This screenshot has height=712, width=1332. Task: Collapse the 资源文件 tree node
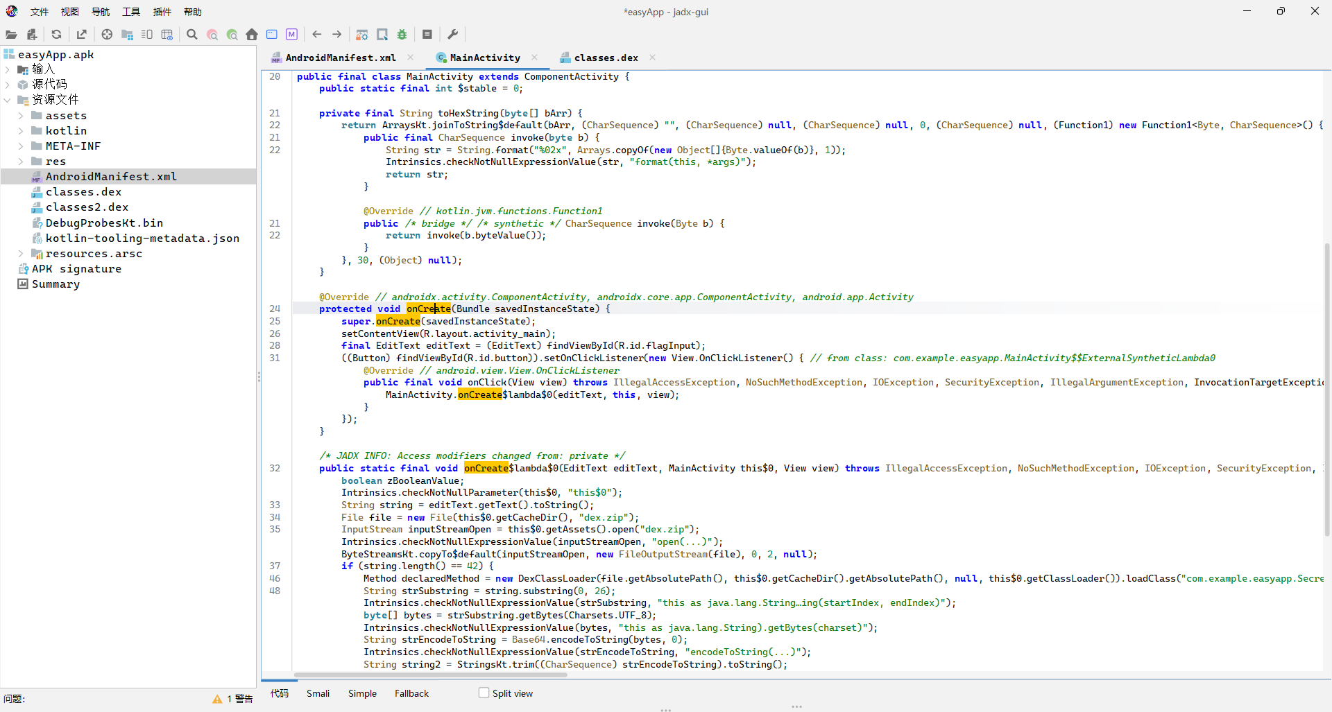[x=8, y=100]
